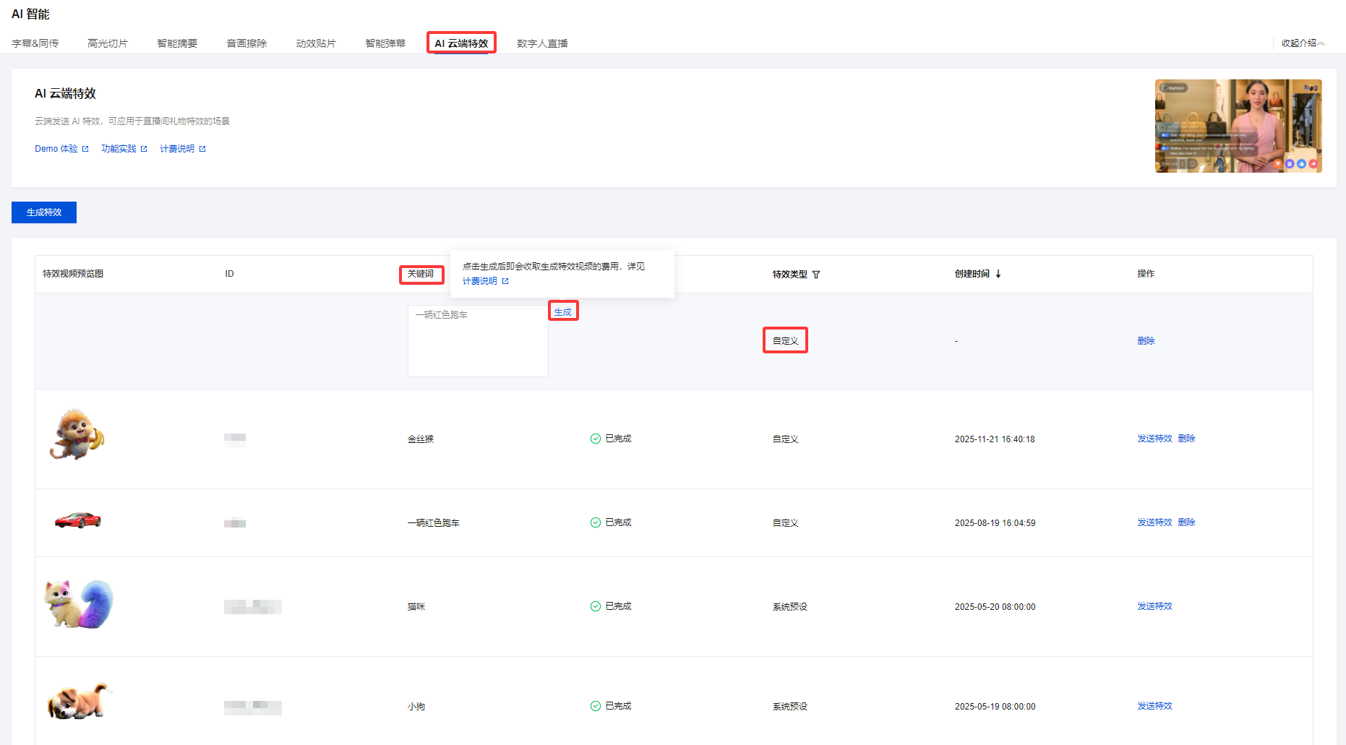Viewport: 1346px width, 745px height.
Task: Click the external link icon next to 功能实践
Action: pyautogui.click(x=144, y=149)
